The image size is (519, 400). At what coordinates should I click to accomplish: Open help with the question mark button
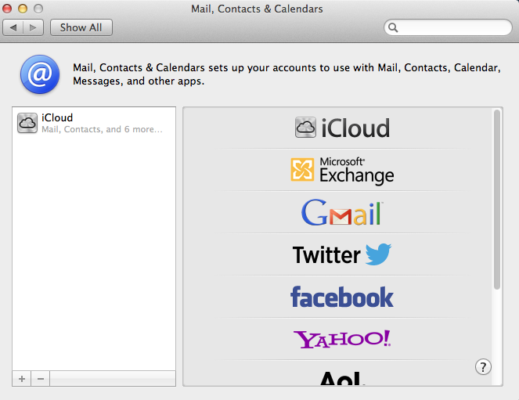pos(483,367)
